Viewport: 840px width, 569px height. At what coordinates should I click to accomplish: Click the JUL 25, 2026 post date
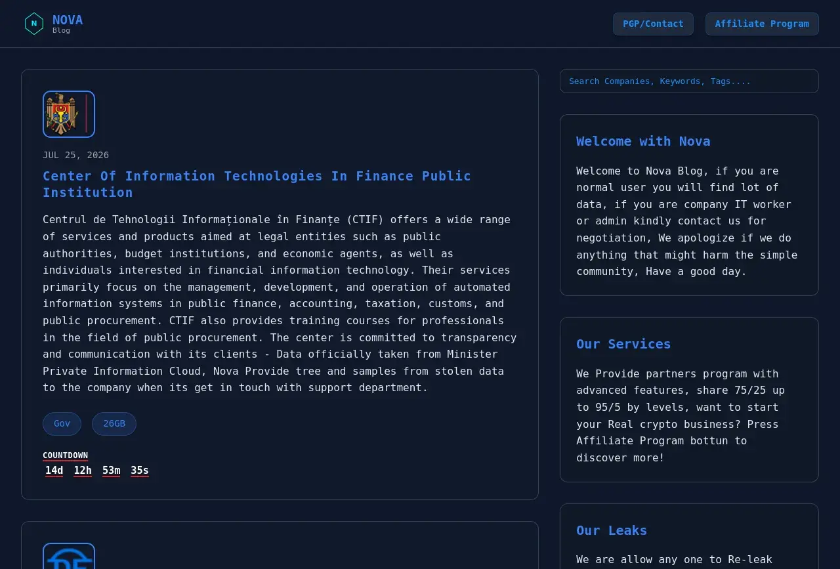[76, 156]
